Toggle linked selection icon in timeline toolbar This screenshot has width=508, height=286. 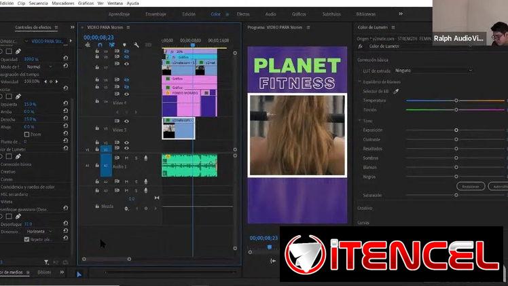point(112,45)
